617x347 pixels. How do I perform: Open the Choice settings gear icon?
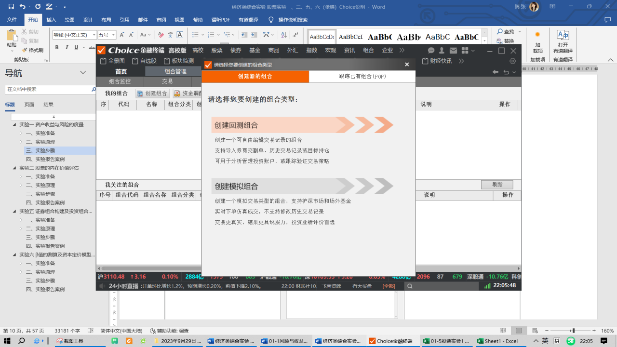[512, 61]
